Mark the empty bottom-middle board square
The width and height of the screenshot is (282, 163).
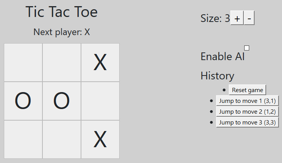click(x=62, y=139)
